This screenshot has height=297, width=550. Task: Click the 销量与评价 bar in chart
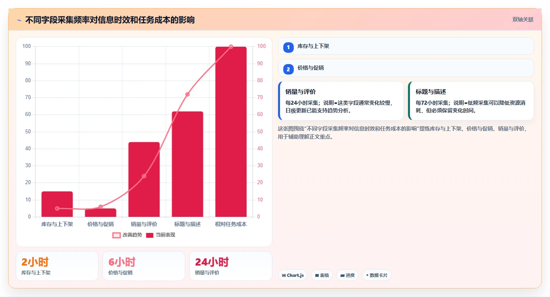[x=144, y=179]
